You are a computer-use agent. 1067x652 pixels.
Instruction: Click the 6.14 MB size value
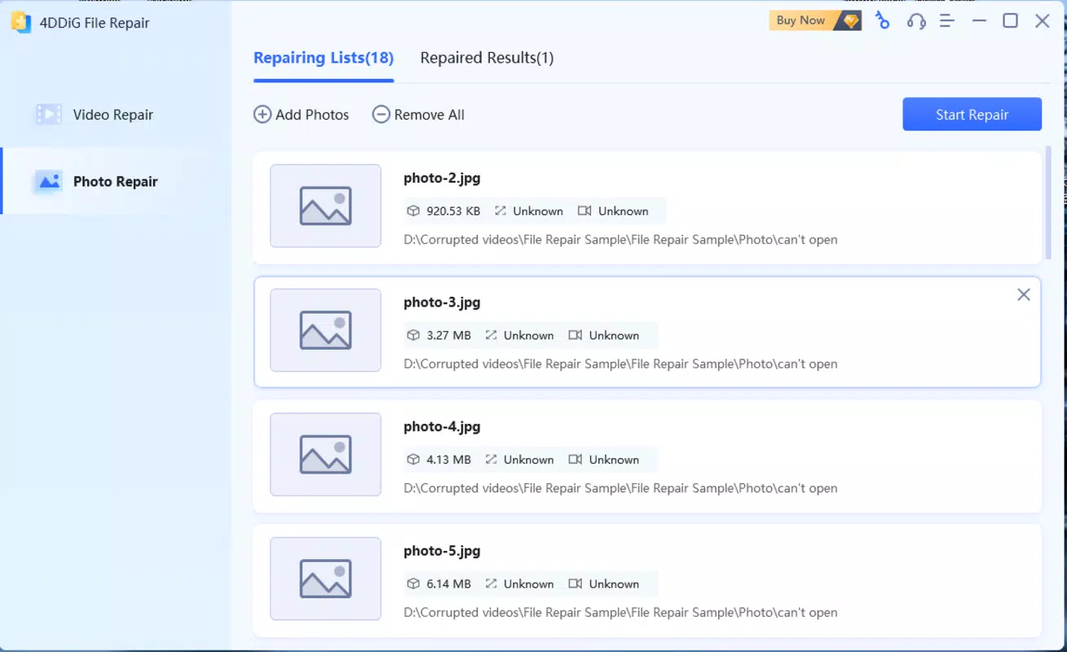[x=449, y=584]
